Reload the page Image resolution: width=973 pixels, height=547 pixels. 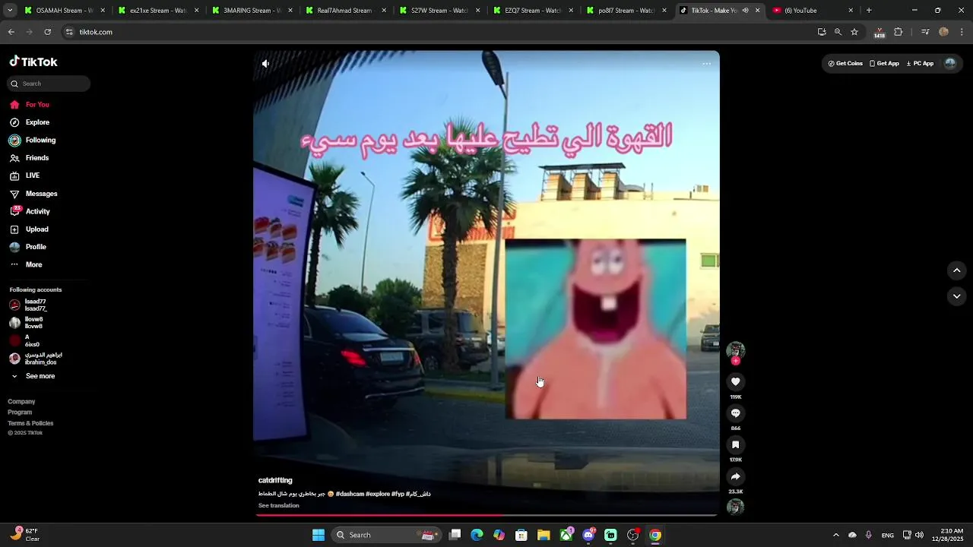coord(48,32)
